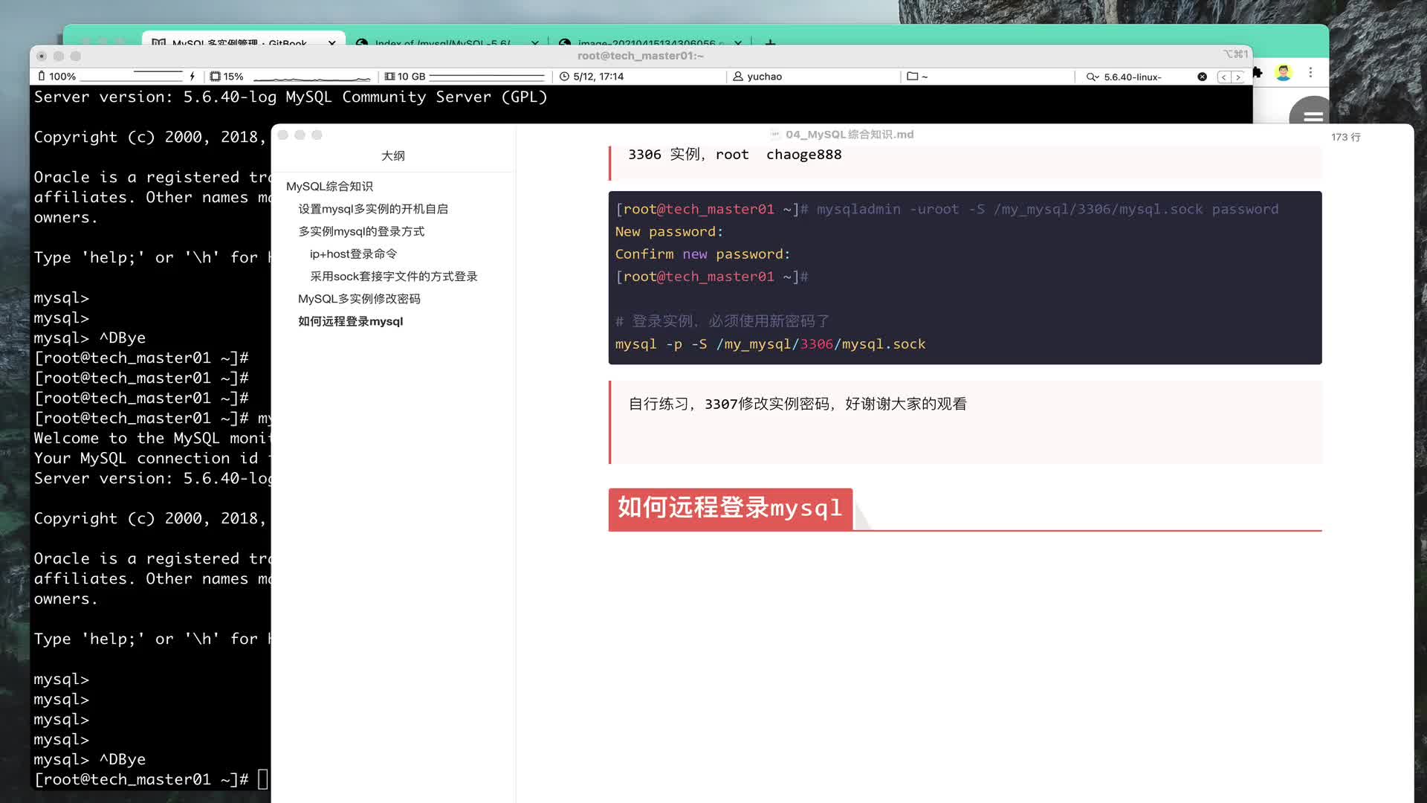Close the Index of /mysql browser tab
1427x803 pixels.
[x=534, y=42]
